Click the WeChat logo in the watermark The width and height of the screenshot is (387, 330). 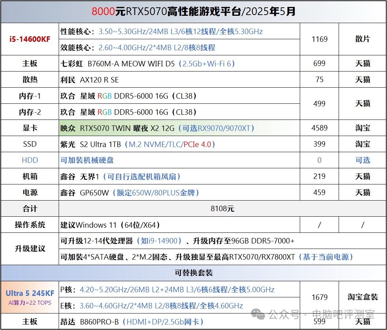(259, 314)
